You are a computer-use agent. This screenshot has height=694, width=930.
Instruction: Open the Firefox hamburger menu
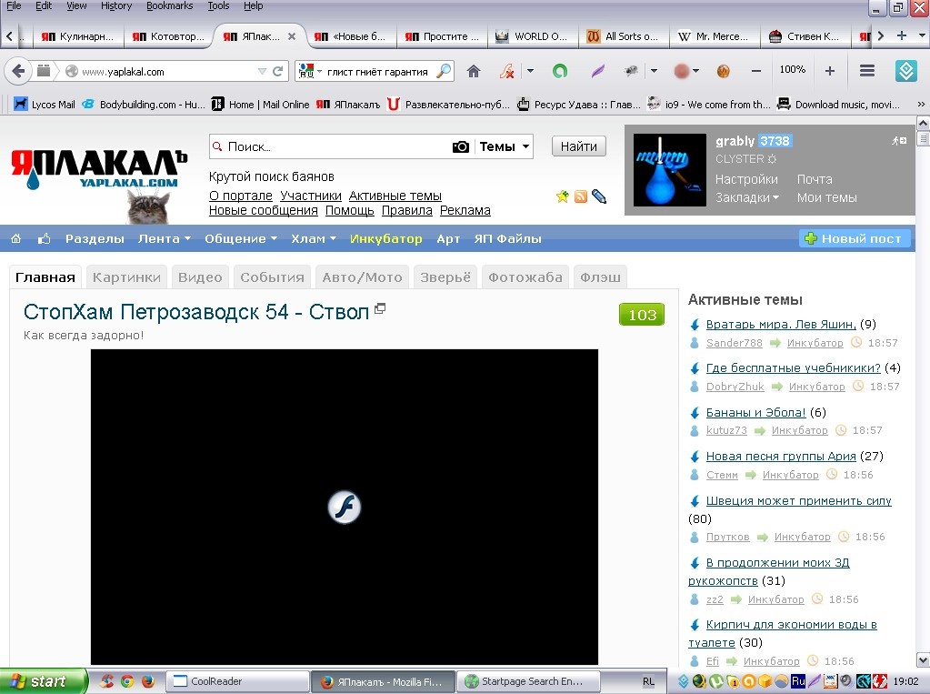point(867,71)
